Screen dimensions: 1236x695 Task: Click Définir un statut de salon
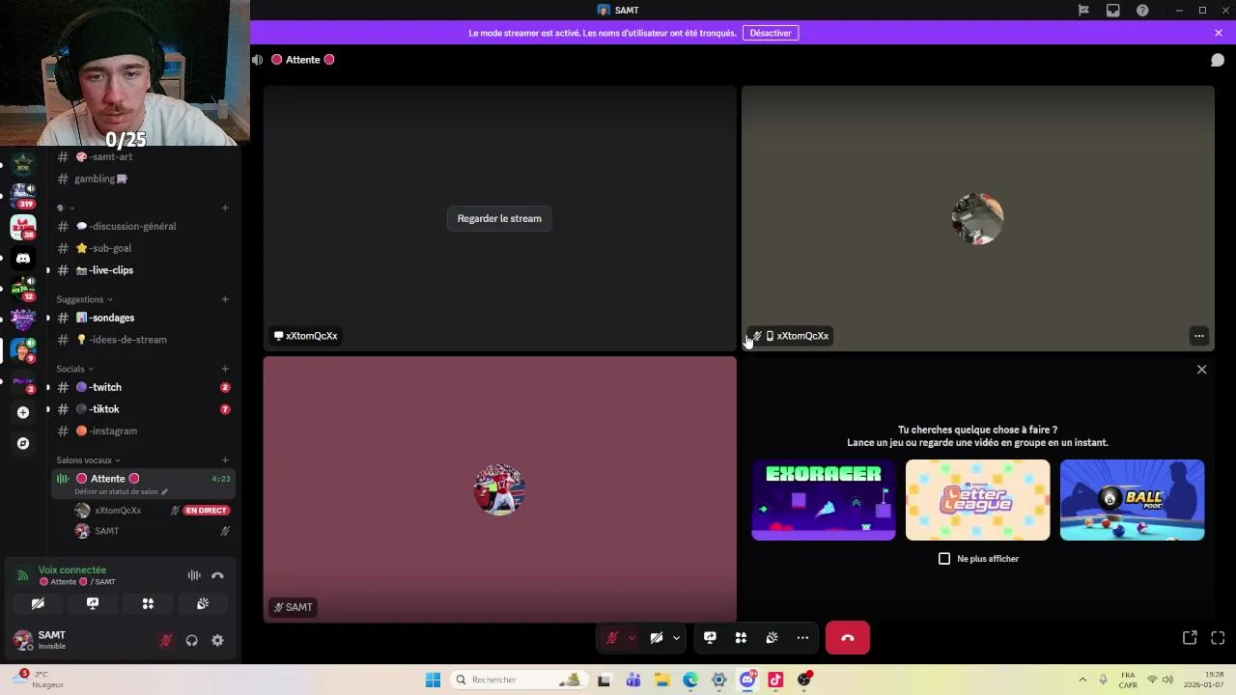coord(121,491)
